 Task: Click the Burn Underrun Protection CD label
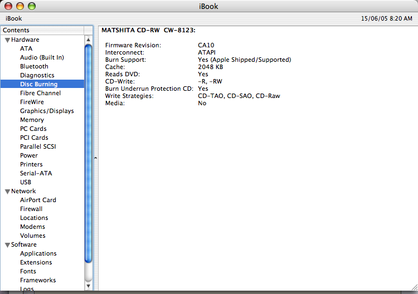click(149, 89)
